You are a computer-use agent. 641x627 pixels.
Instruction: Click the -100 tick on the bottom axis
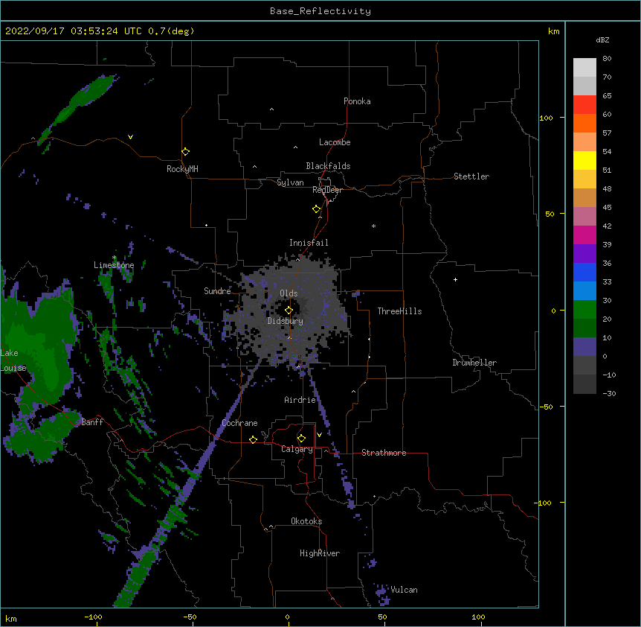tap(93, 617)
